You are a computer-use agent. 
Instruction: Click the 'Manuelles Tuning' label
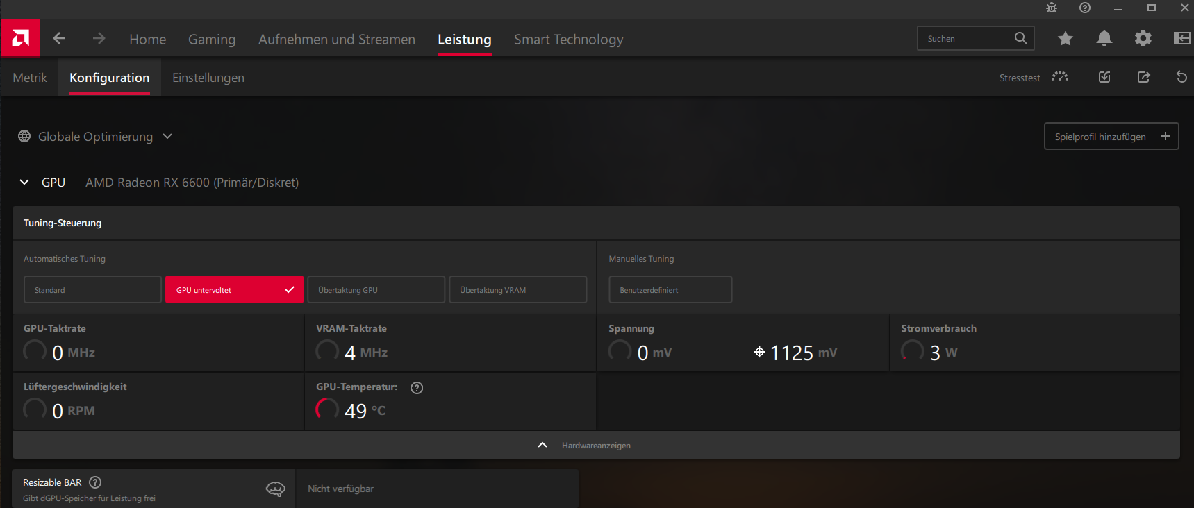641,259
